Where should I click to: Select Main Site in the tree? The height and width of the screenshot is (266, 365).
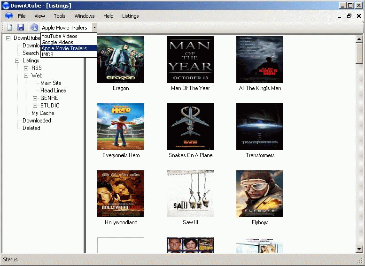click(x=51, y=83)
